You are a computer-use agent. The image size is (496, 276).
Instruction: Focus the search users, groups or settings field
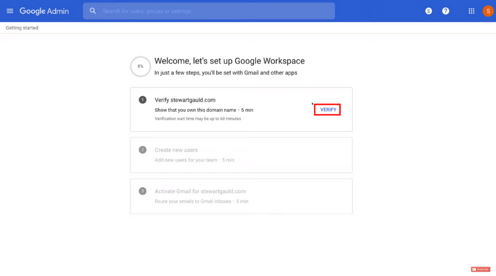click(x=209, y=11)
